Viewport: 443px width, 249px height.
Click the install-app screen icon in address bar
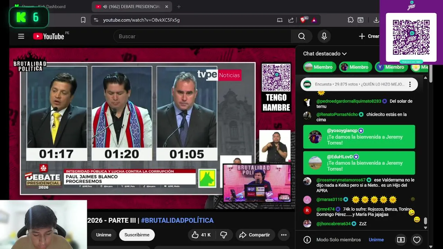[x=280, y=20]
